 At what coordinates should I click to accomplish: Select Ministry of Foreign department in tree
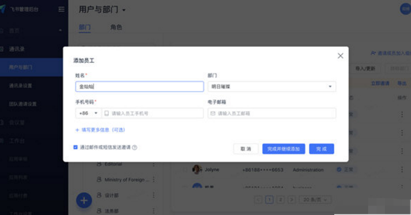pos(127,180)
